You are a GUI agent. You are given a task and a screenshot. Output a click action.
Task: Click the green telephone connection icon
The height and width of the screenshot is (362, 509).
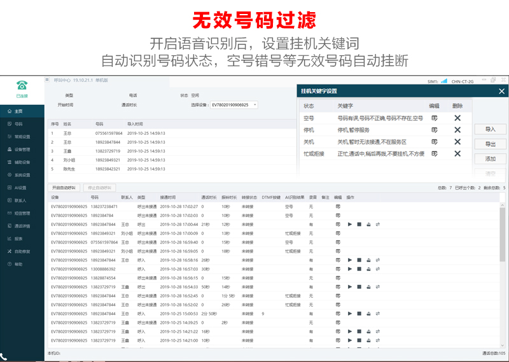(22, 85)
